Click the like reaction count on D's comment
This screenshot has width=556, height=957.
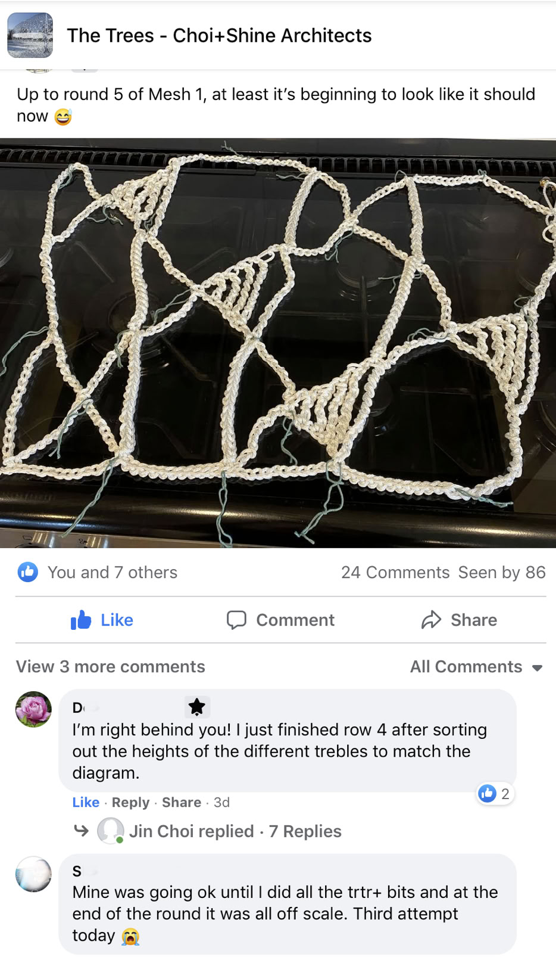(495, 794)
